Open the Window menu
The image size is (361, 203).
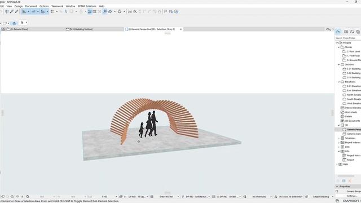pyautogui.click(x=70, y=6)
